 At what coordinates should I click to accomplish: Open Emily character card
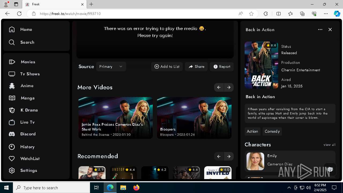pos(290,161)
